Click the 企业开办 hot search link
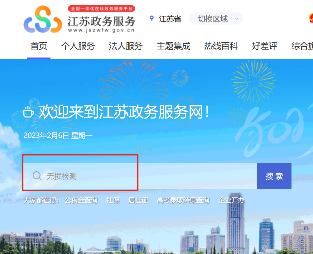The height and width of the screenshot is (254, 313). pyautogui.click(x=232, y=200)
